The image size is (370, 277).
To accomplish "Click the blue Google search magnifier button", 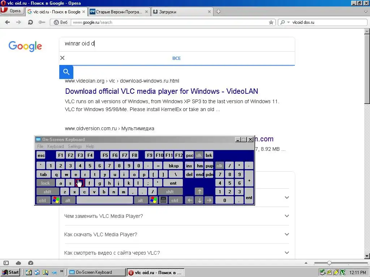I will (66, 72).
